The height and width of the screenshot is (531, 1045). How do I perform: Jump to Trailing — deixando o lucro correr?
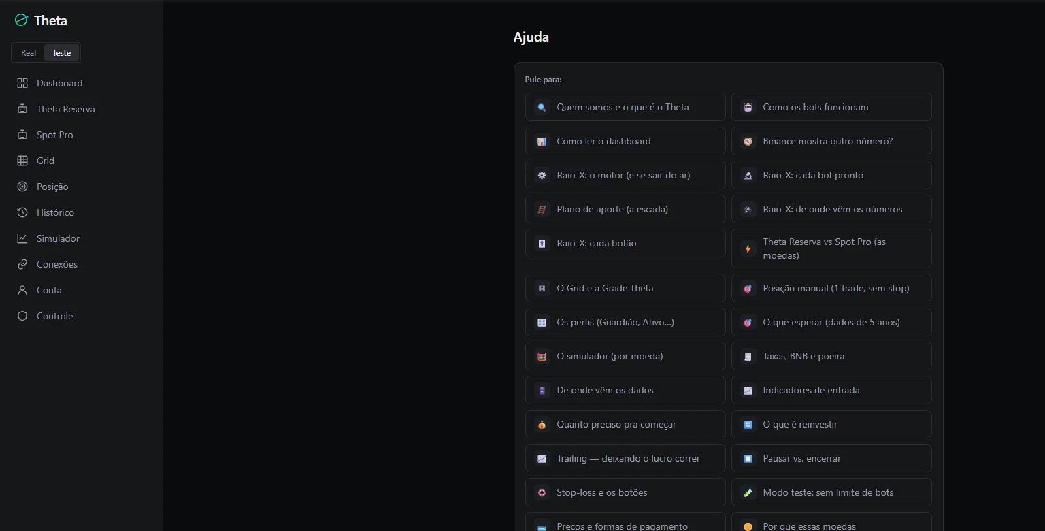pos(625,458)
